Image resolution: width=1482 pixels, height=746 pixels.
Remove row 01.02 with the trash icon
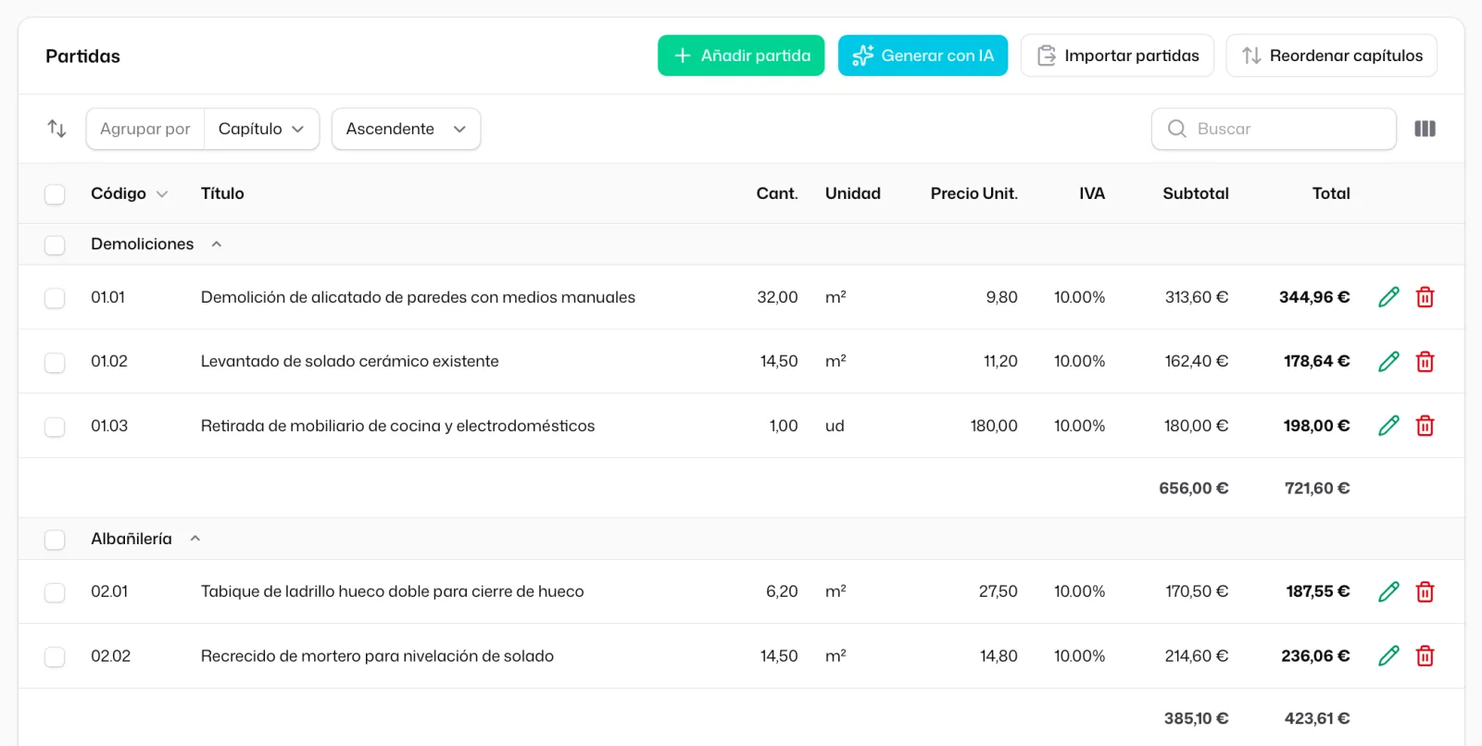[1425, 361]
